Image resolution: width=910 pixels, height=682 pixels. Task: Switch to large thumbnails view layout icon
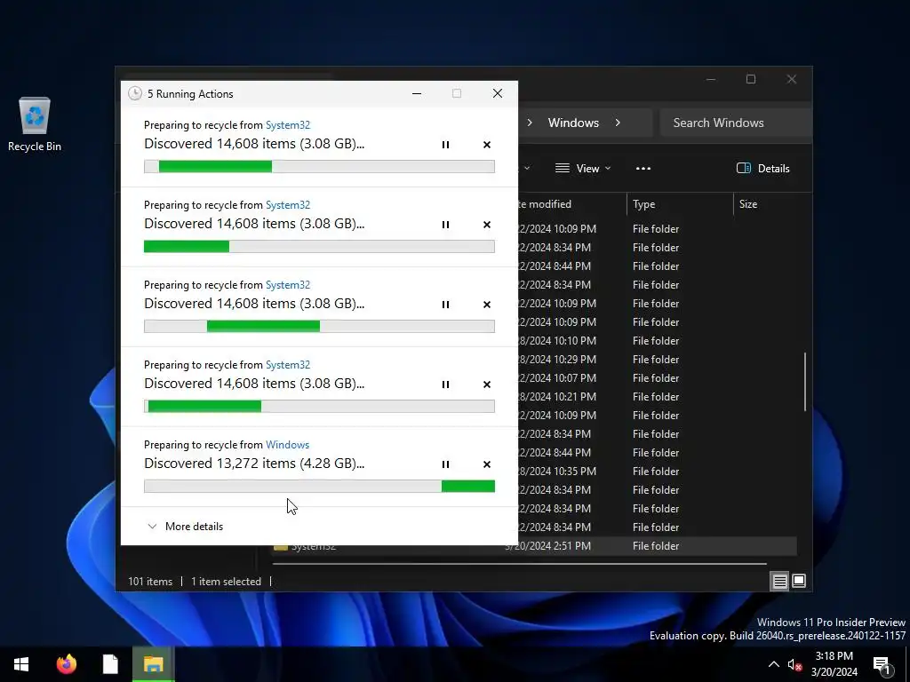[x=799, y=581]
